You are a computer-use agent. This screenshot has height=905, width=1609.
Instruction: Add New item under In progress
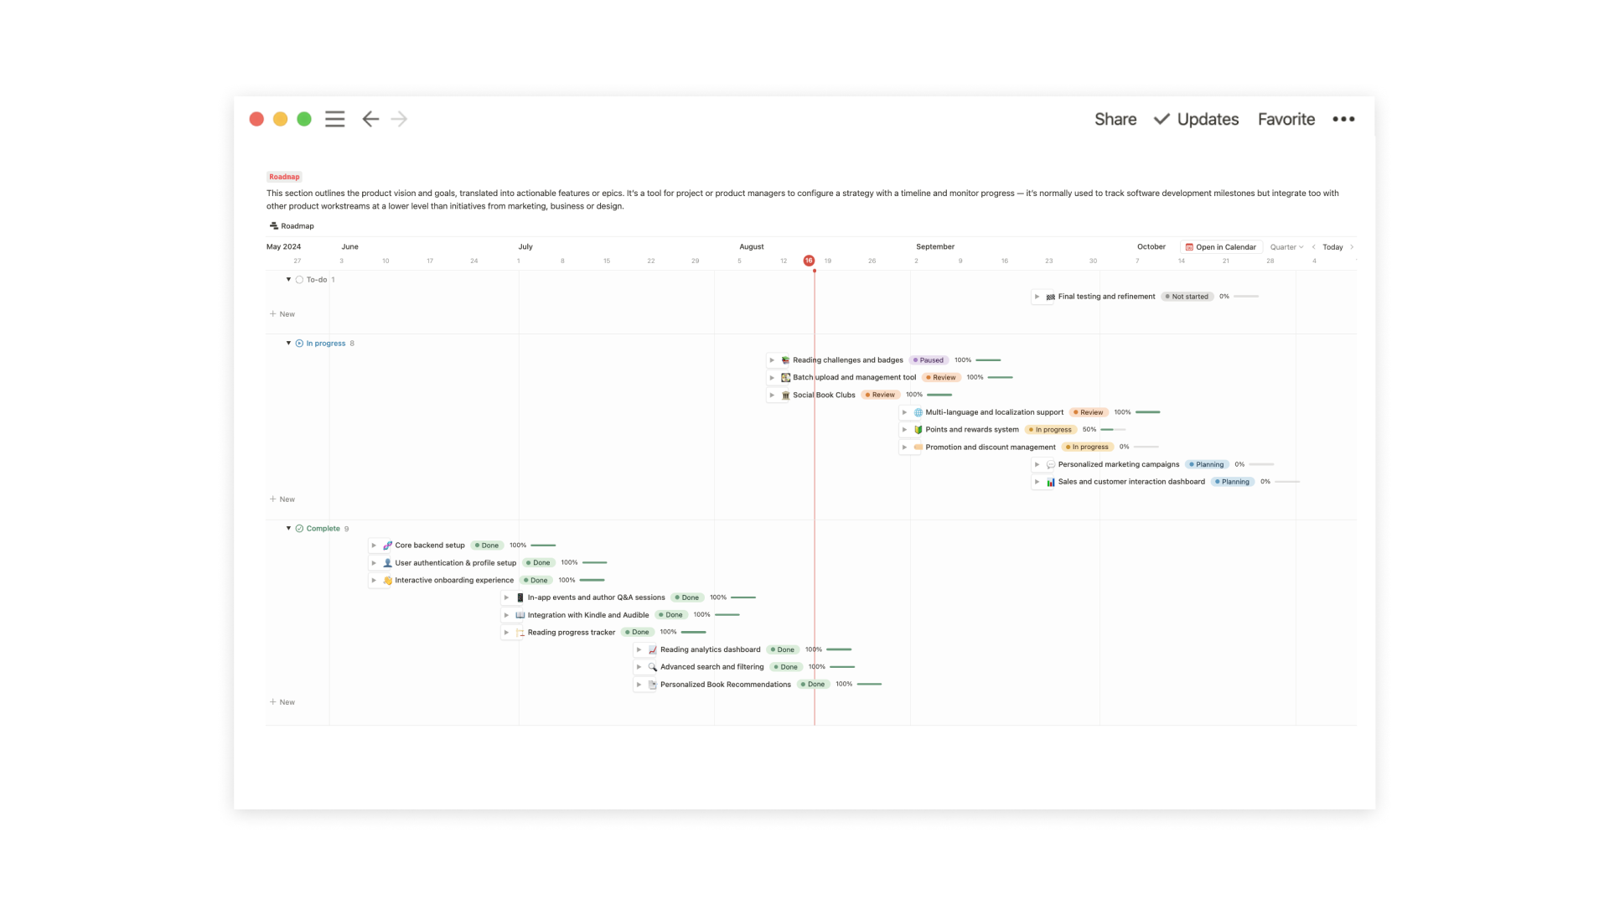282,499
